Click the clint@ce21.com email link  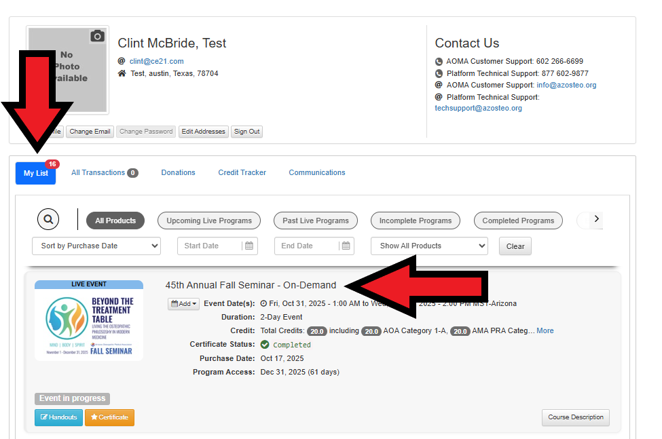156,61
